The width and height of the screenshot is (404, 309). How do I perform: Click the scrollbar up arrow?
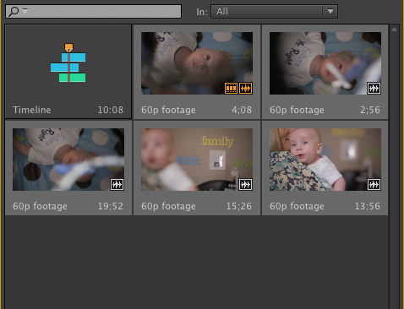click(394, 29)
